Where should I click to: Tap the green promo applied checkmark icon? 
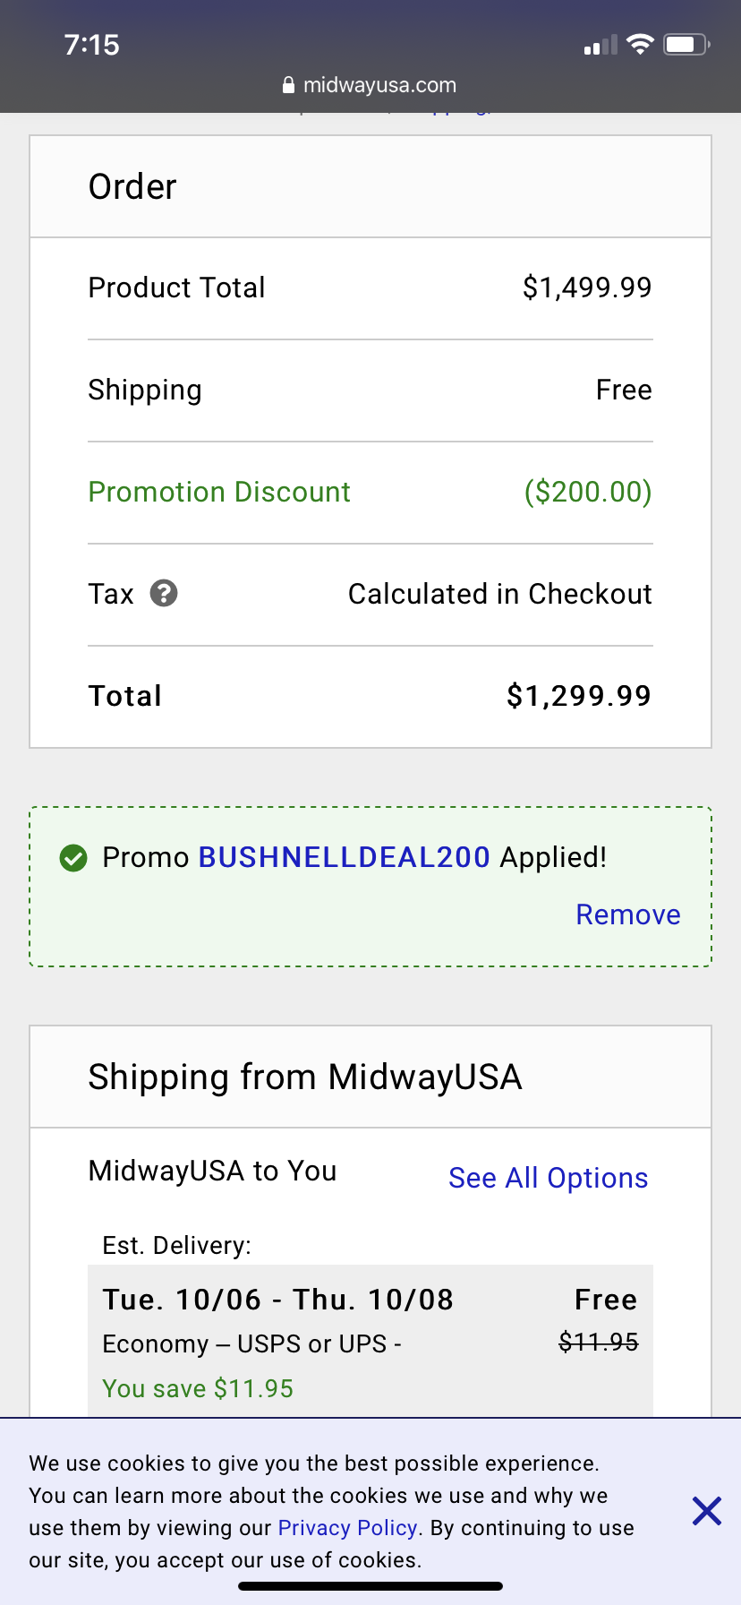point(73,858)
